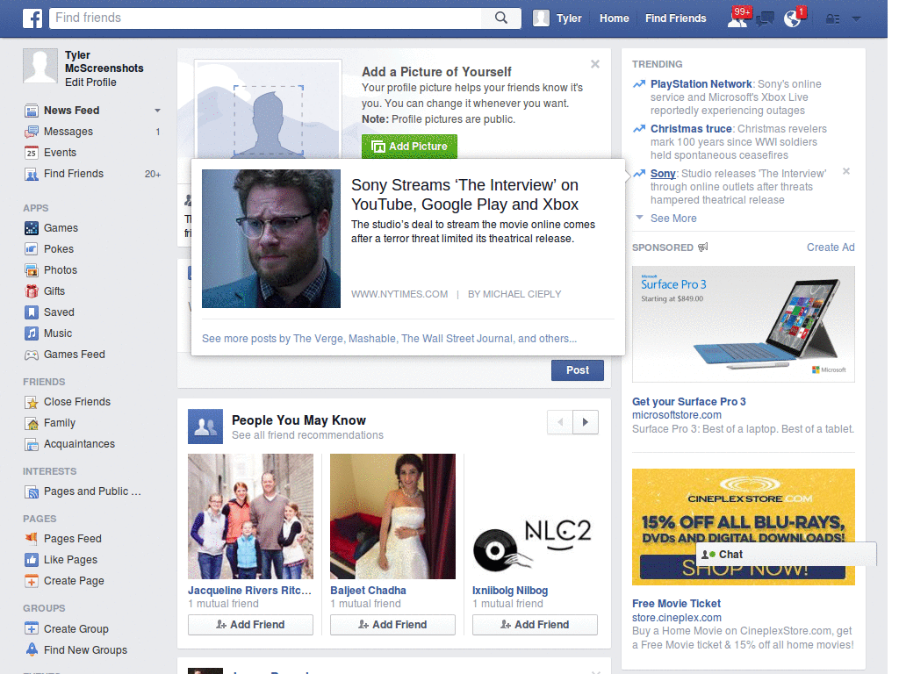The width and height of the screenshot is (899, 674).
Task: Show next People You May Know
Action: tap(586, 422)
